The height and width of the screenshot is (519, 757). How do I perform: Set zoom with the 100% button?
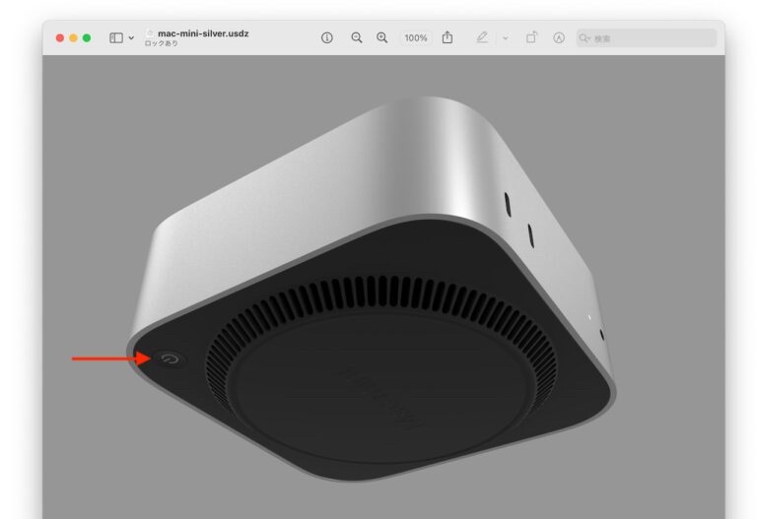coord(416,37)
